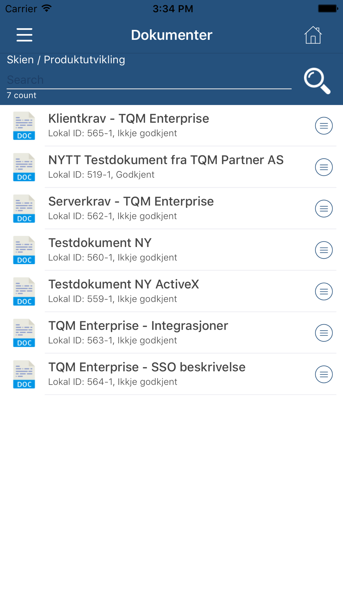Click the Search input field
Screen dimensions: 343x610
coord(149,80)
